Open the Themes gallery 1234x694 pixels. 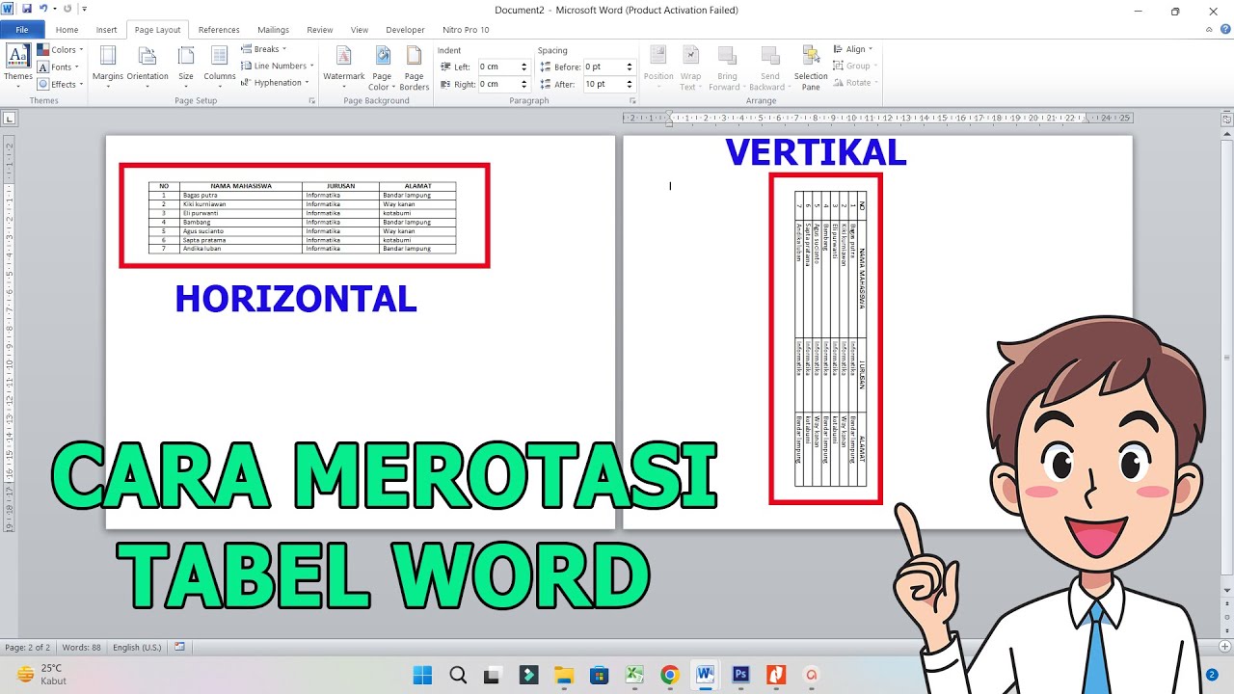click(x=18, y=66)
